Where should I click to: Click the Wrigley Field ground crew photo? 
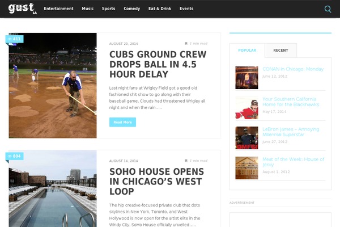coord(53,85)
